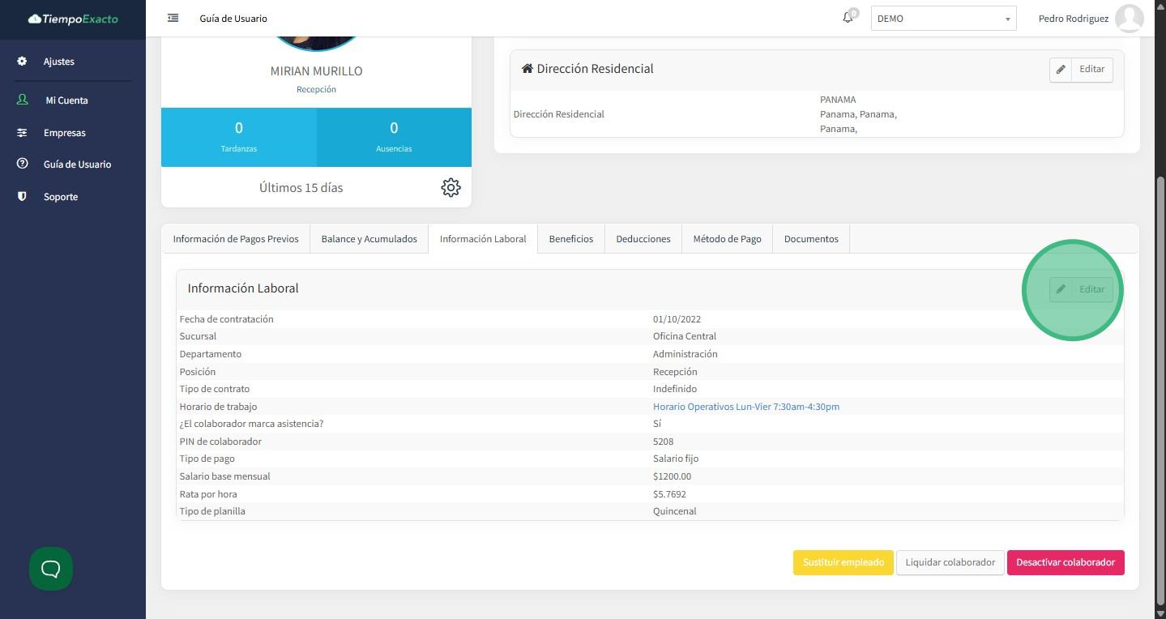Open Ajustes from the sidebar
The width and height of the screenshot is (1166, 619).
(x=58, y=62)
